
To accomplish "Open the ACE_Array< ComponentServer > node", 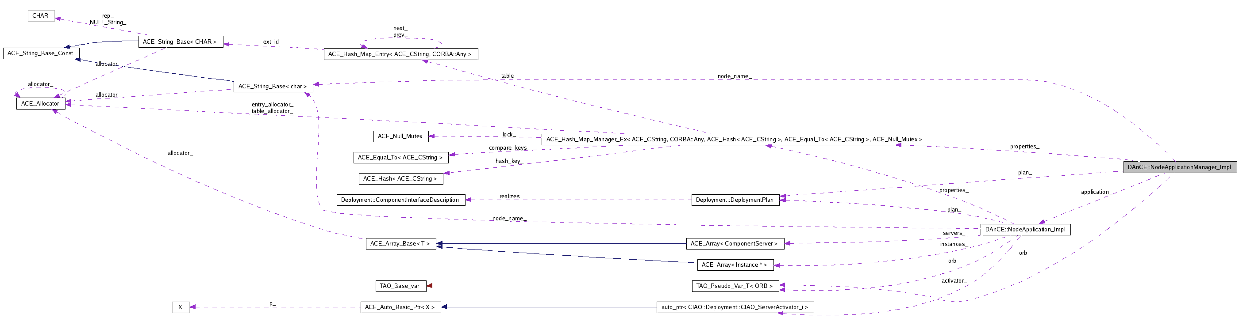I will click(735, 243).
